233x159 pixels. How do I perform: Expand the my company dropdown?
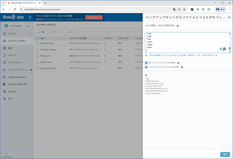(28, 26)
